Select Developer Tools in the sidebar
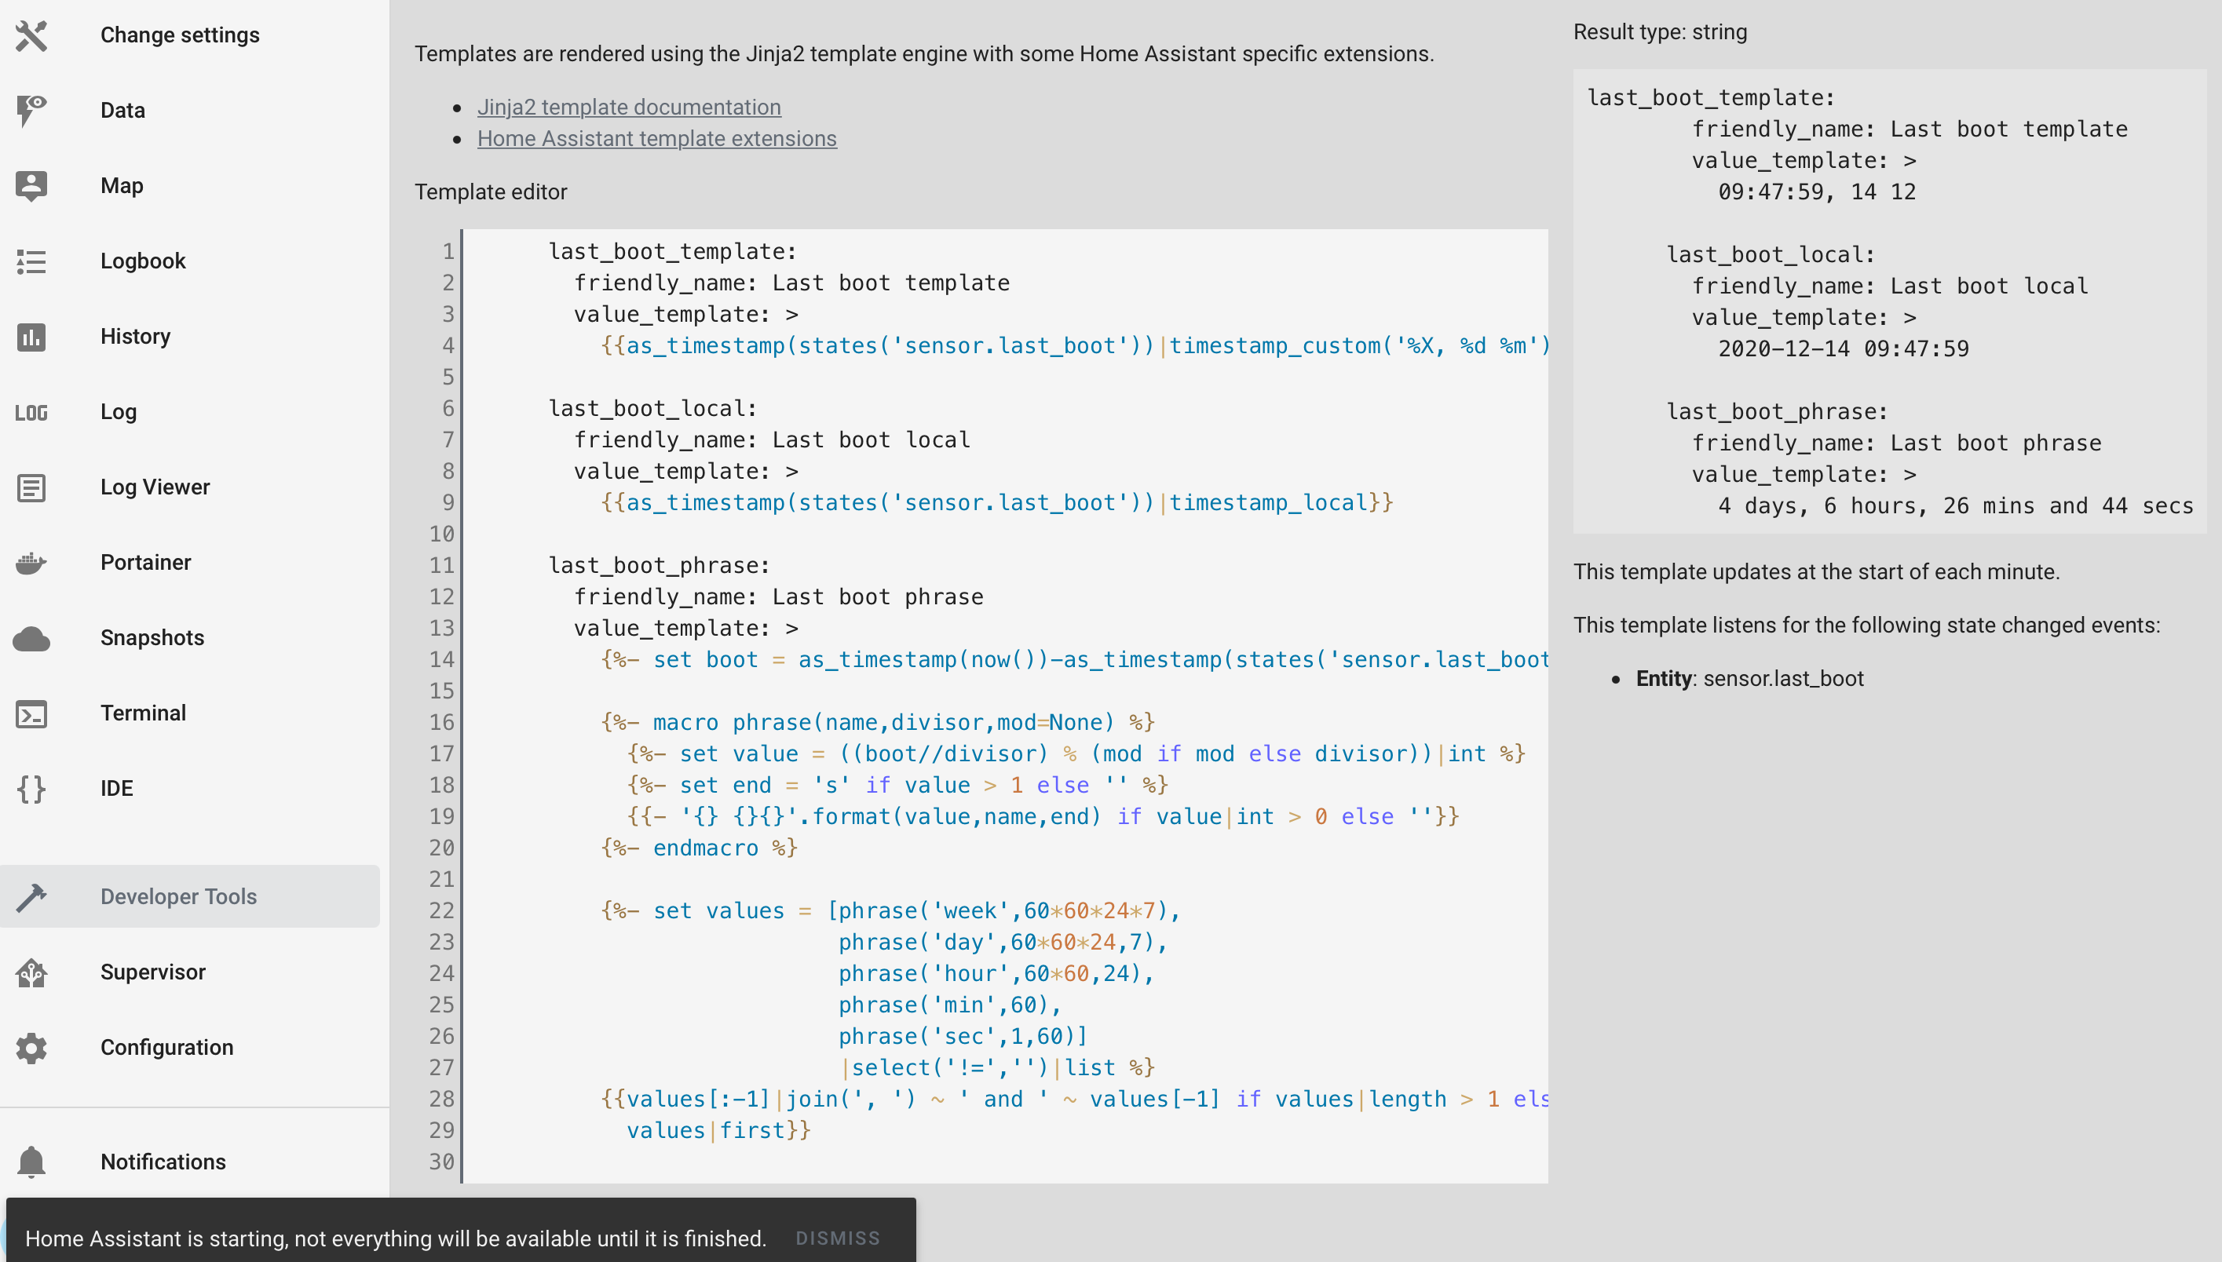The height and width of the screenshot is (1262, 2222). tap(178, 896)
